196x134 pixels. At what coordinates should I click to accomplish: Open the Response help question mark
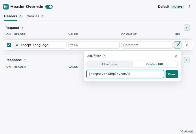25,60
